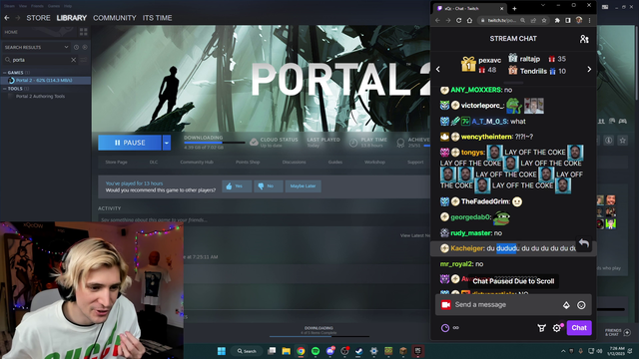Open the dropdown arrow beside PAUSE

[x=167, y=143]
